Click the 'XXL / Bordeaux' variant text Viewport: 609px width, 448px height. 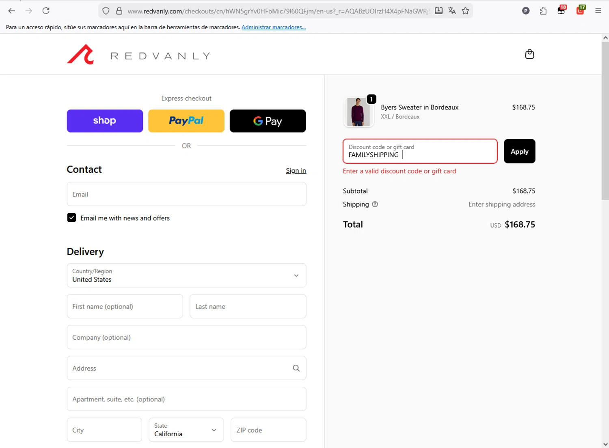400,117
